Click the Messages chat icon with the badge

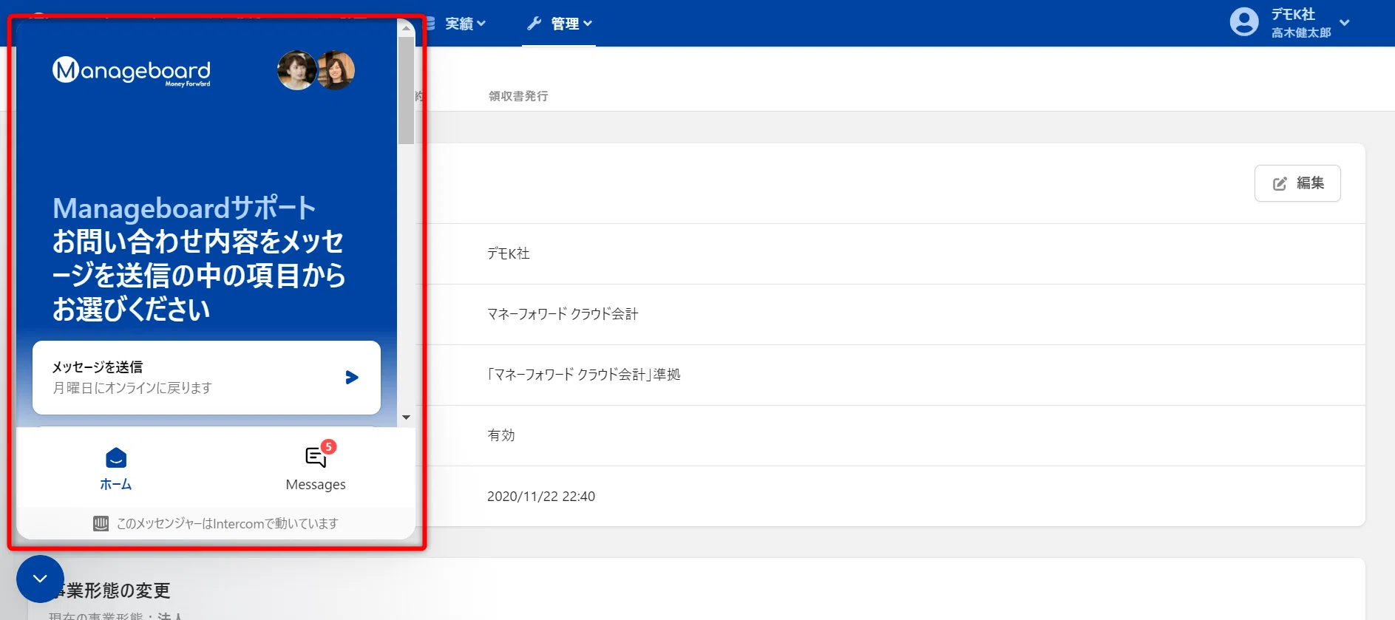[316, 457]
